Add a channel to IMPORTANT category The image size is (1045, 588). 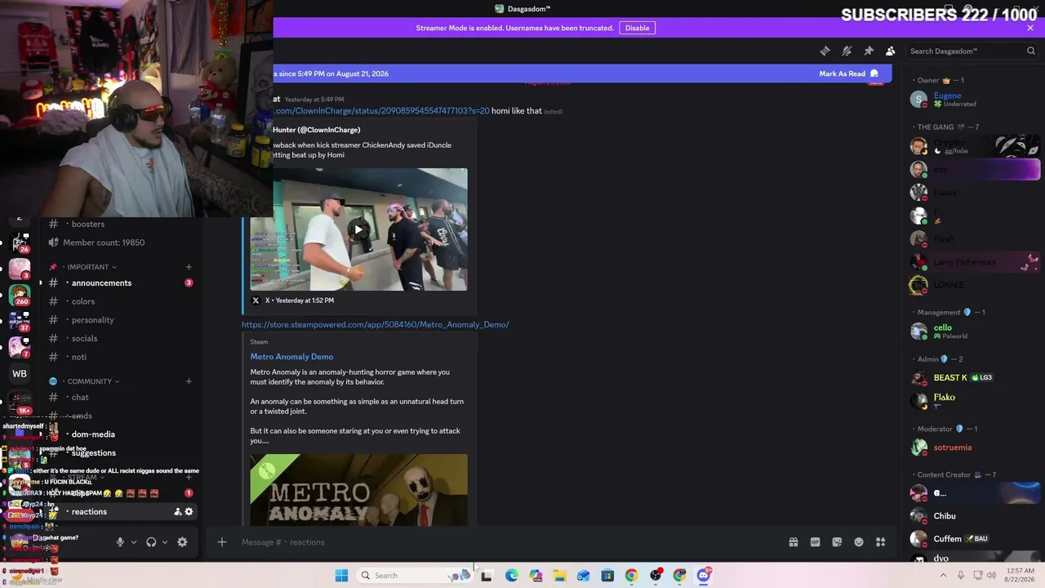coord(189,267)
